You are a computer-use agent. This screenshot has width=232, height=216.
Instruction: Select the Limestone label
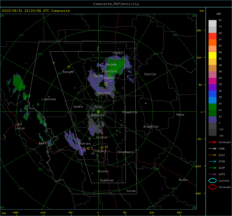[x=49, y=99]
